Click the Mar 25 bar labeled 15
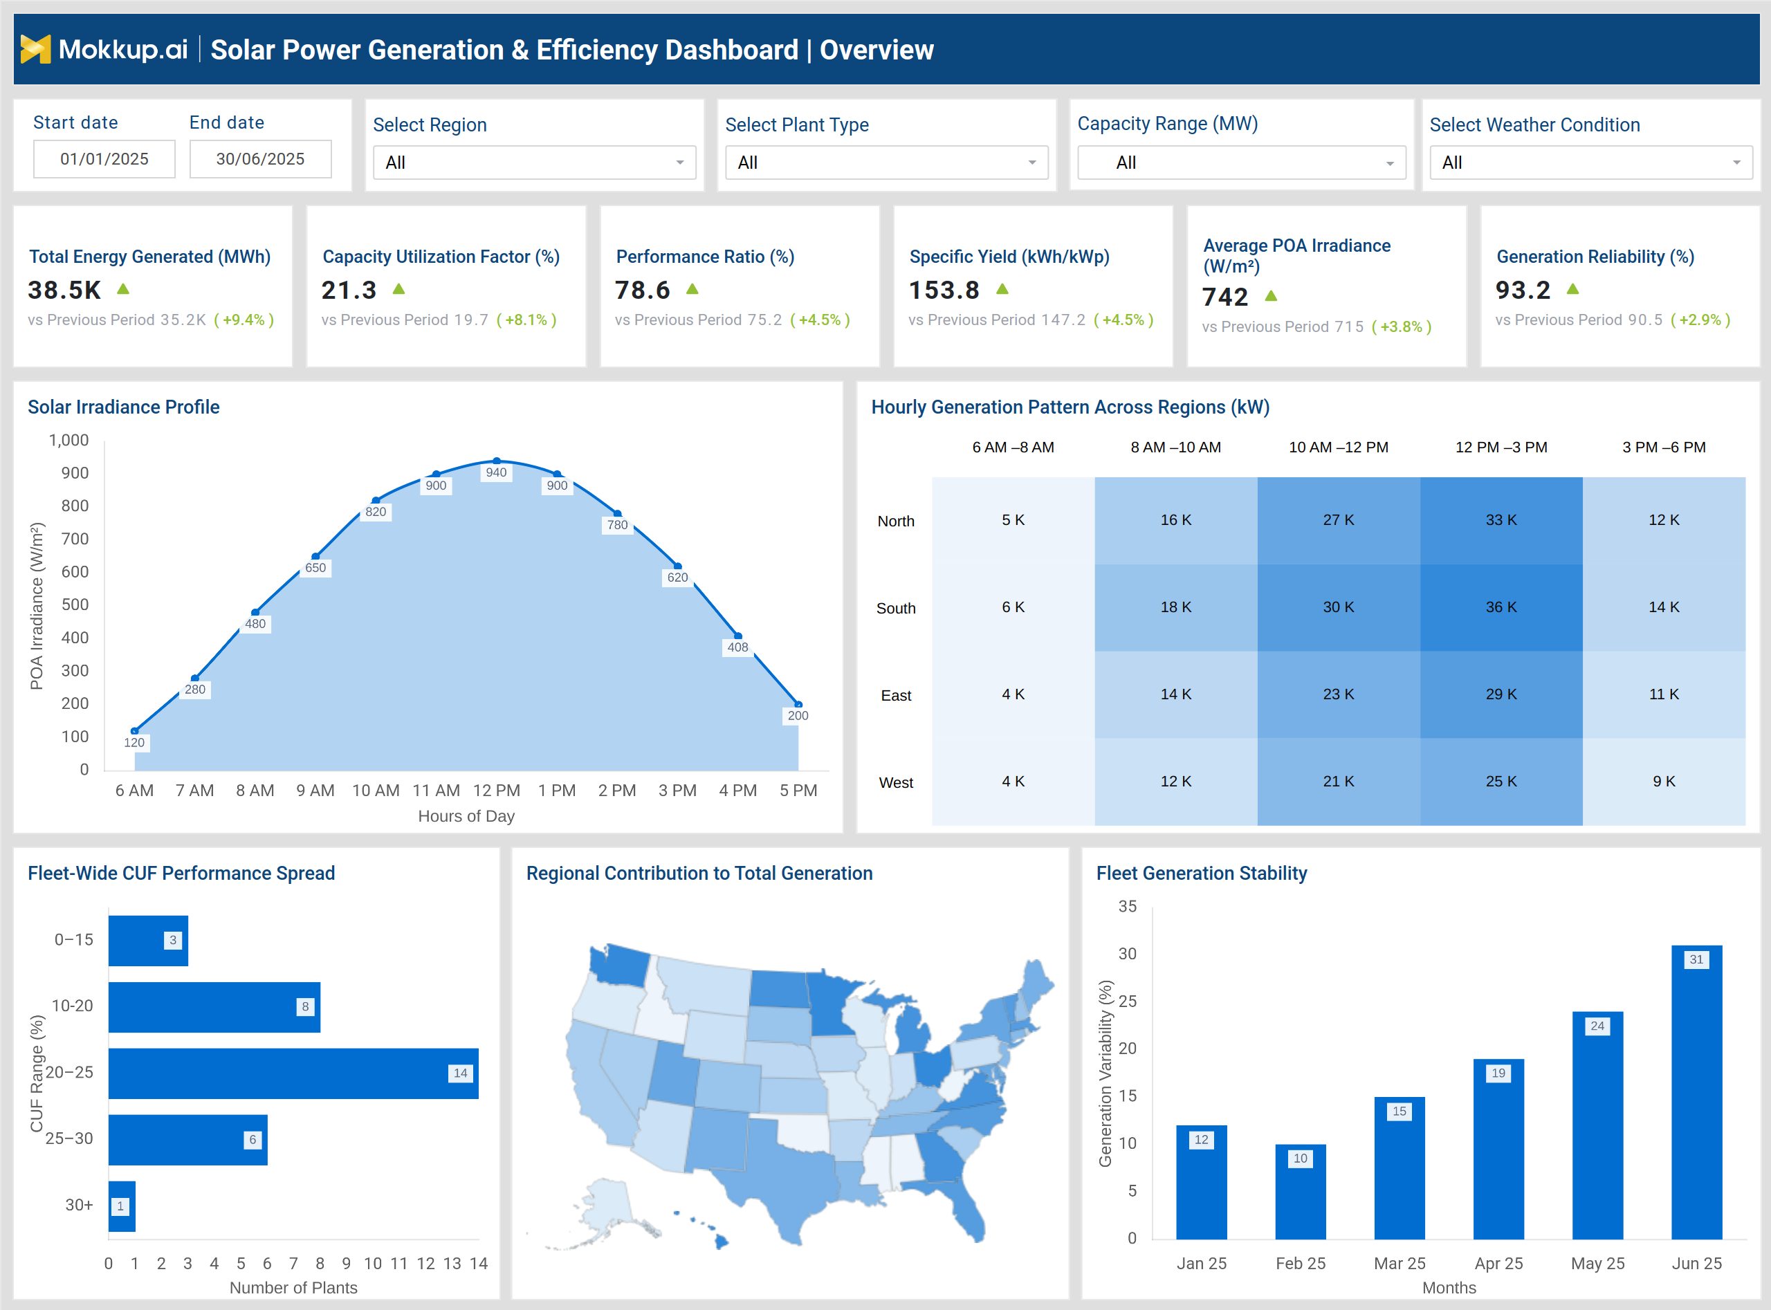 (x=1400, y=1168)
